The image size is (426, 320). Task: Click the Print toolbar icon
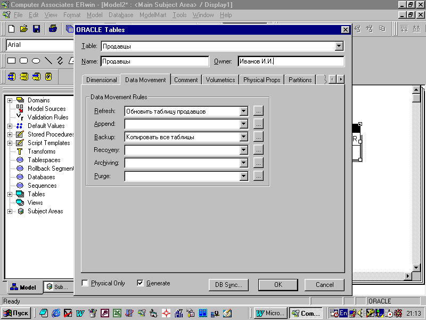point(53,28)
